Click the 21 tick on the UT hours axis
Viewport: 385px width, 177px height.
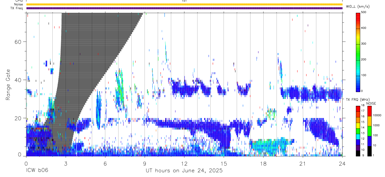(303, 163)
